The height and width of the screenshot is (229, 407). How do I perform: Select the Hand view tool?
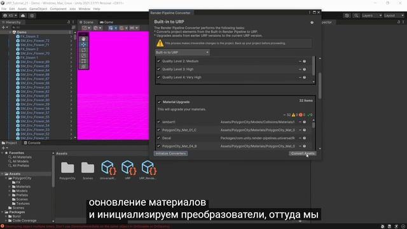[x=83, y=39]
